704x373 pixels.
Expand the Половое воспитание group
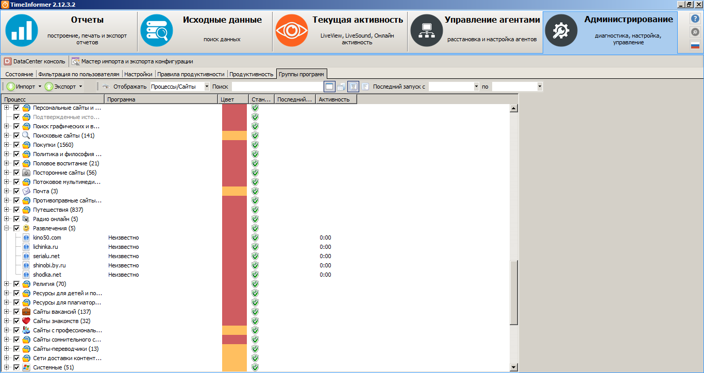click(x=7, y=163)
